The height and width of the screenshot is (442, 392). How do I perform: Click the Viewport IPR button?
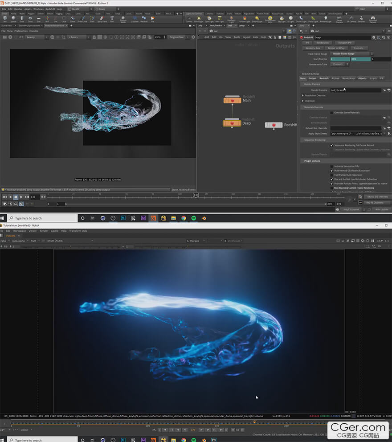(345, 43)
